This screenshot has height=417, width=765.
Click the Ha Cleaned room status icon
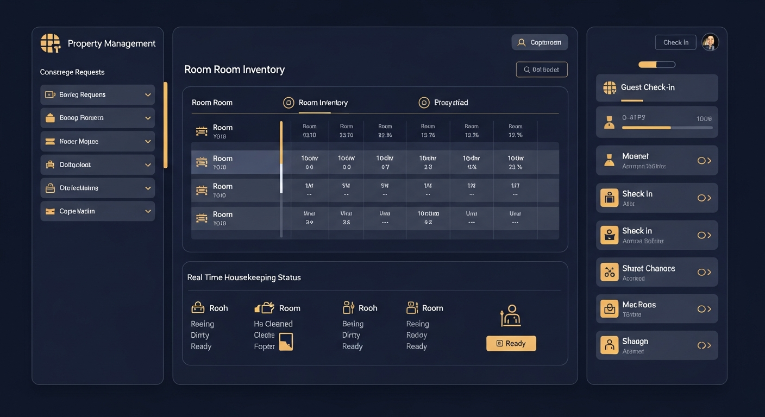coord(264,308)
